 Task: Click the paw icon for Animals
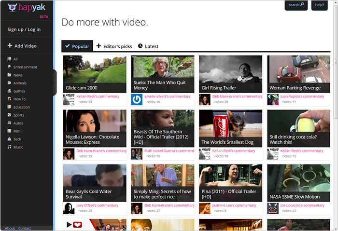(9, 82)
